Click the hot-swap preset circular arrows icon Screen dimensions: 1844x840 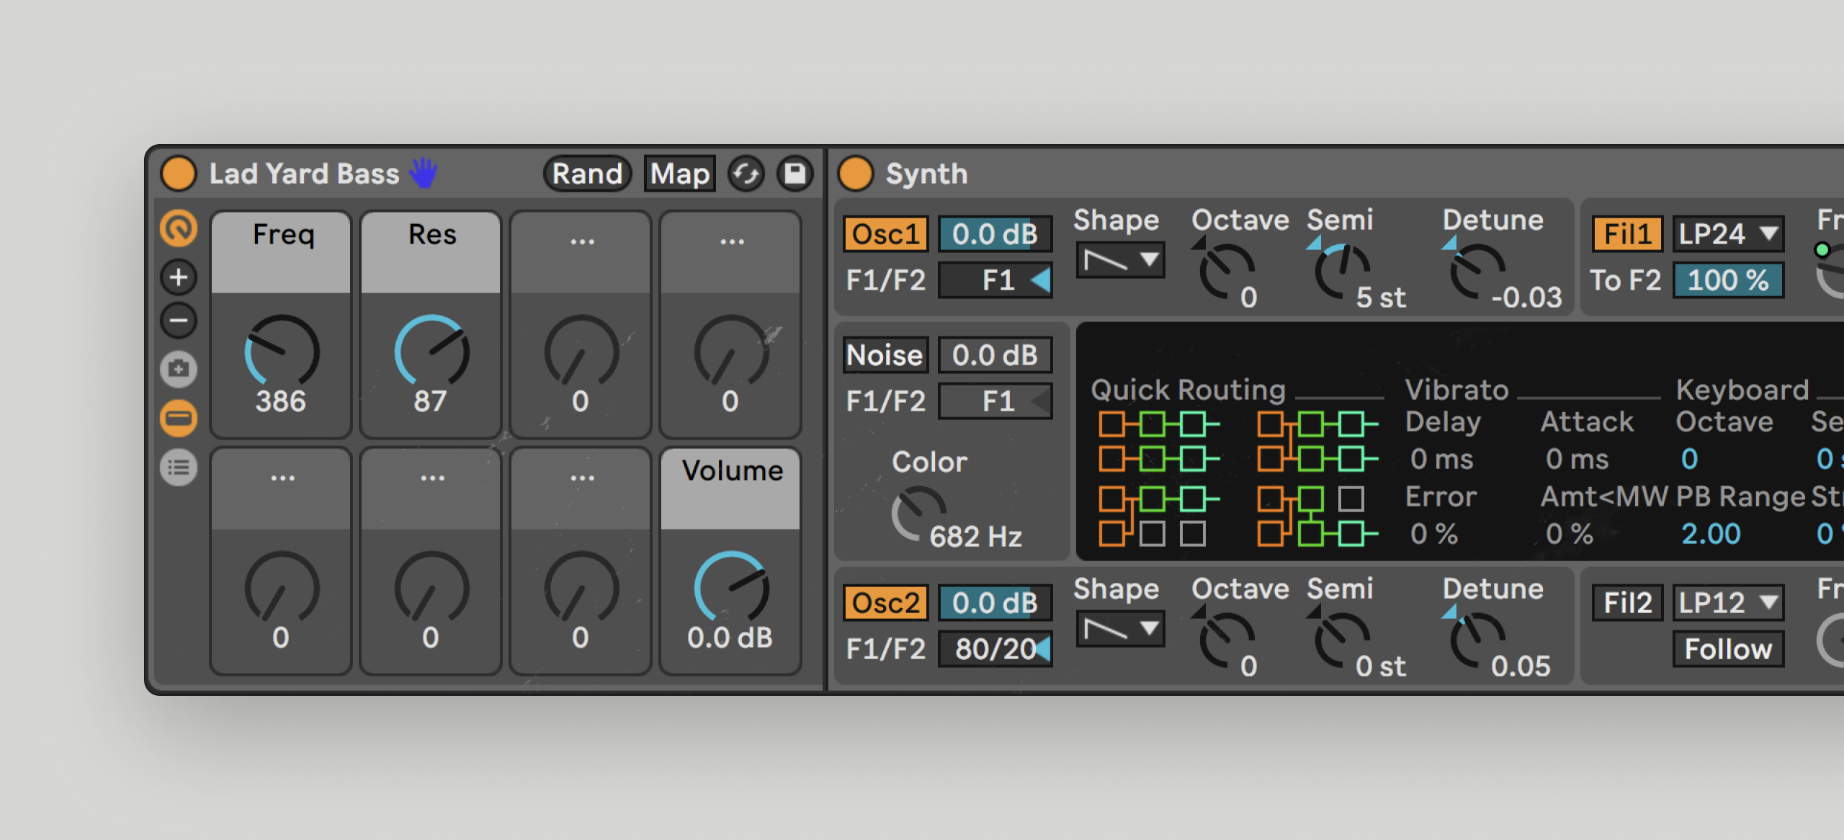746,174
